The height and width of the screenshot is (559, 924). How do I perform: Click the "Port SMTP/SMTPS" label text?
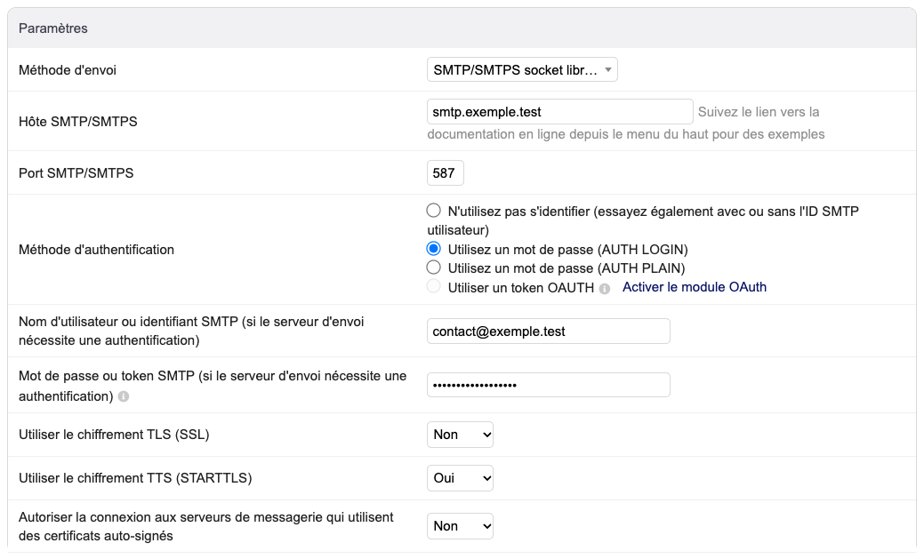point(76,173)
